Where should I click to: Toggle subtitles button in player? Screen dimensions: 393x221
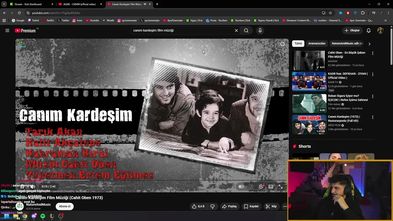click(251, 186)
